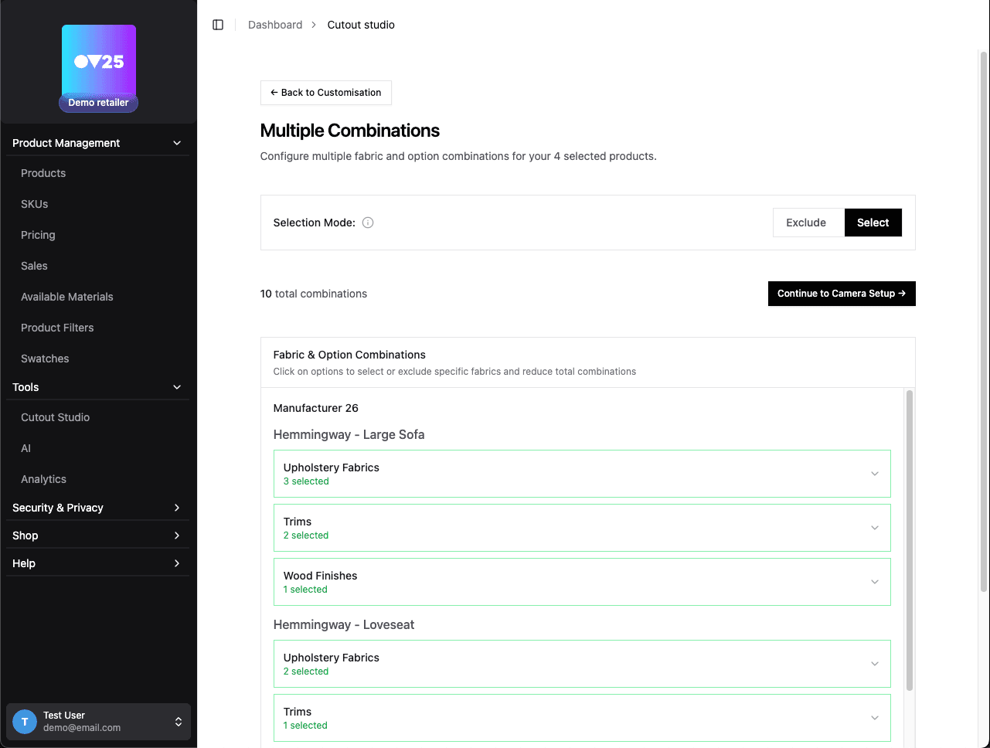Switch selection mode to Exclude
The width and height of the screenshot is (990, 748).
(806, 223)
